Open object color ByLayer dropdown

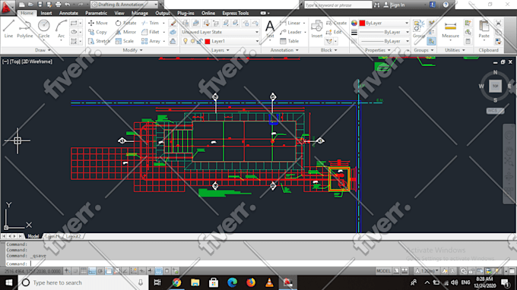point(384,23)
